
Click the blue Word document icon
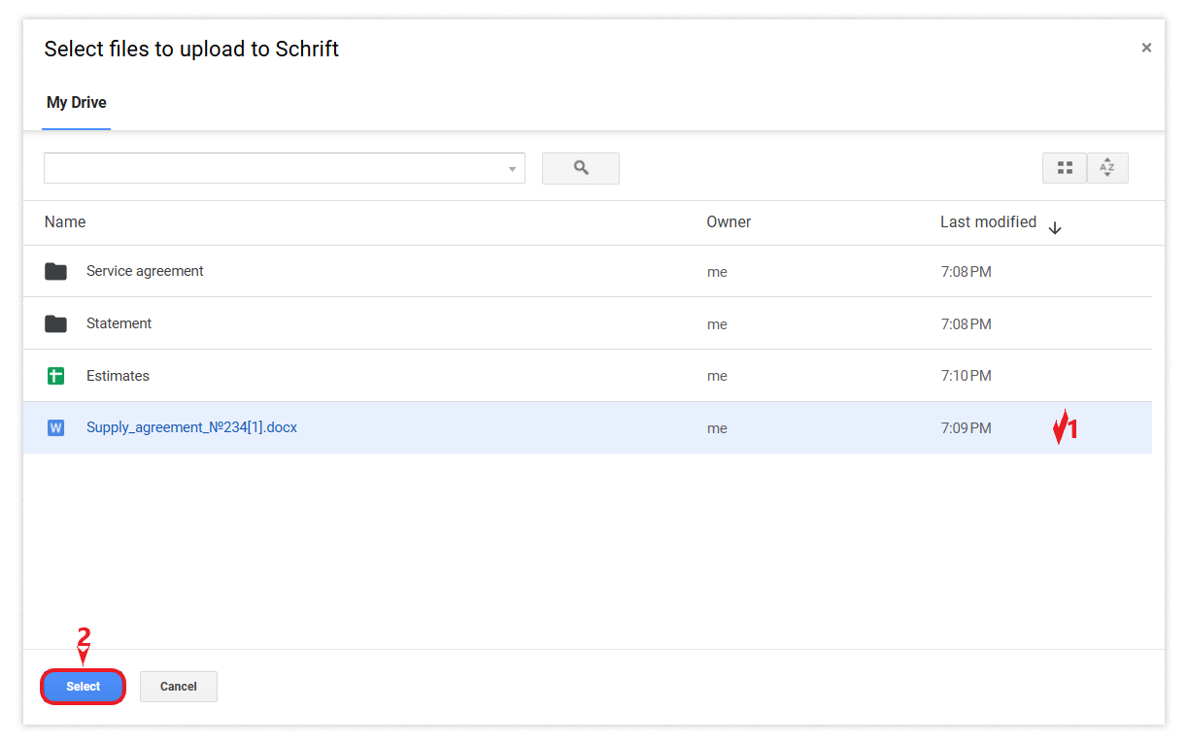pyautogui.click(x=56, y=428)
